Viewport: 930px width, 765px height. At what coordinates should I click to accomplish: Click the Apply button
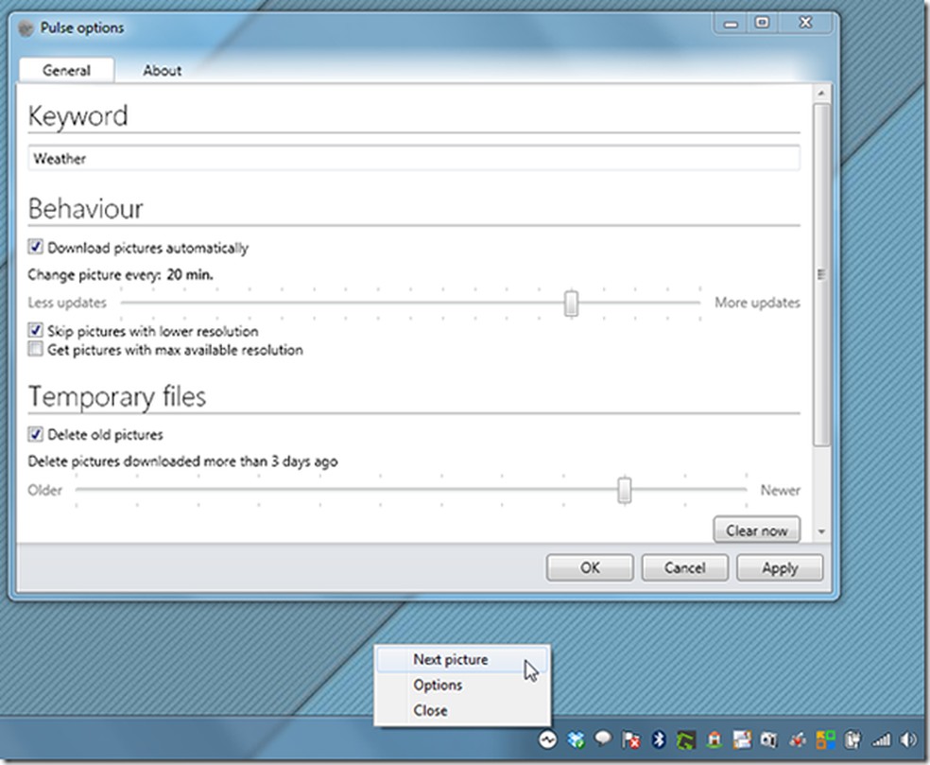click(780, 568)
